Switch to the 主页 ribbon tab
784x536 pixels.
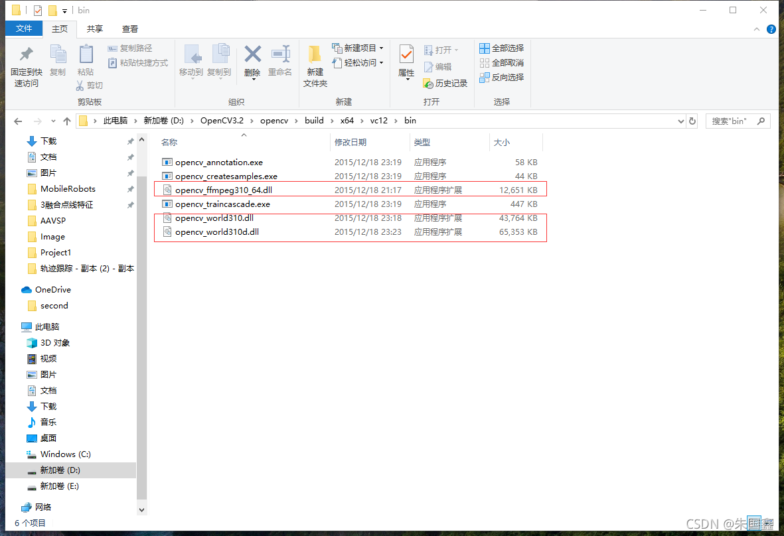click(60, 29)
